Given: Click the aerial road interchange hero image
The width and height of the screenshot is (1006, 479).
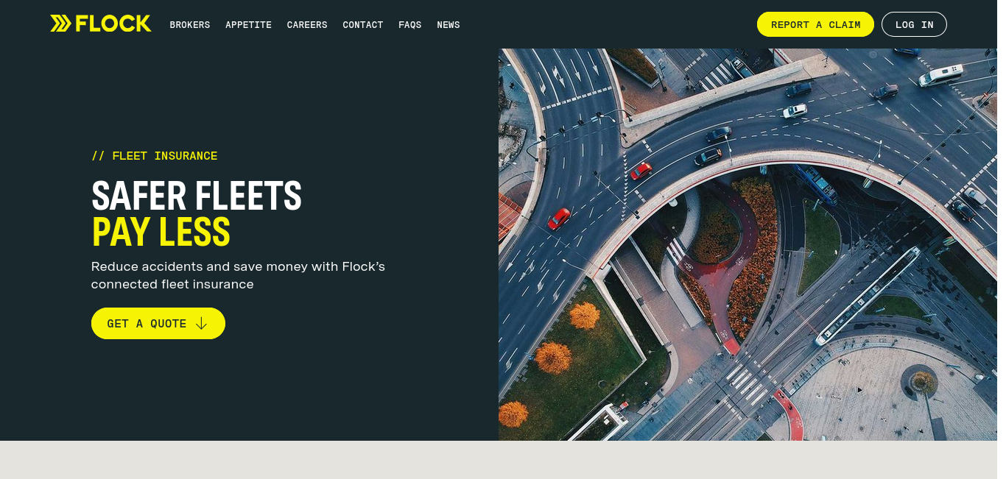Looking at the screenshot, I should [x=748, y=244].
